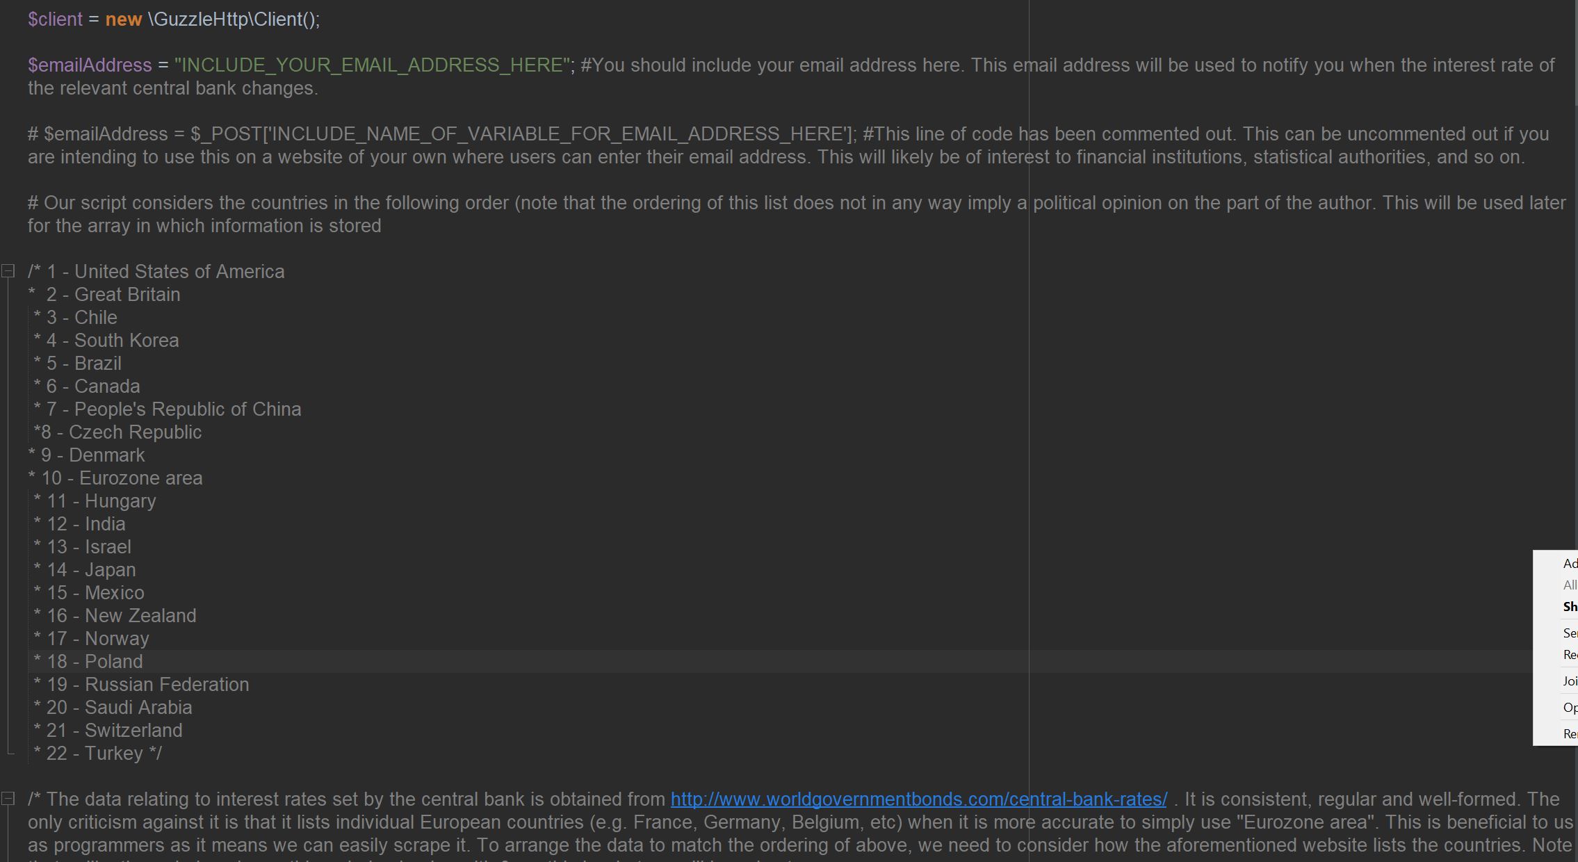Open the worldgovernmentbonds central-bank-rates link
Viewport: 1578px width, 862px height.
click(918, 799)
